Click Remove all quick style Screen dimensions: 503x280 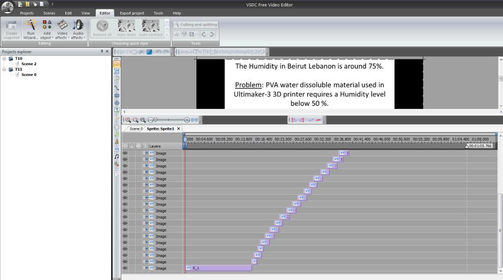102,28
